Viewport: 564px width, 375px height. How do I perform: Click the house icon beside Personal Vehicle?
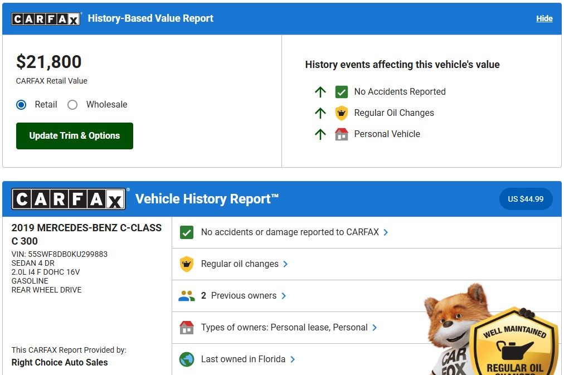pos(341,134)
